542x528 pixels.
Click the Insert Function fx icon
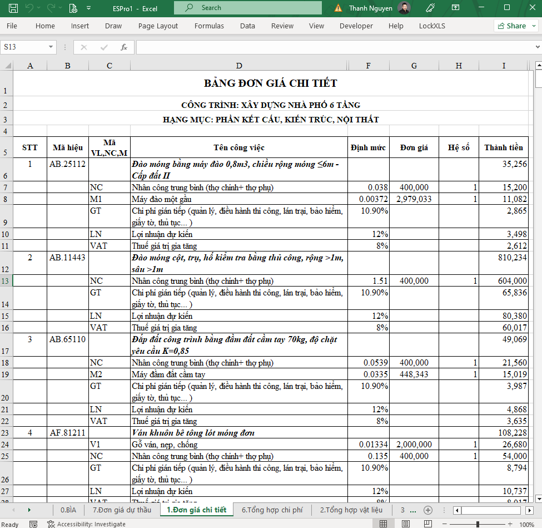(x=124, y=47)
